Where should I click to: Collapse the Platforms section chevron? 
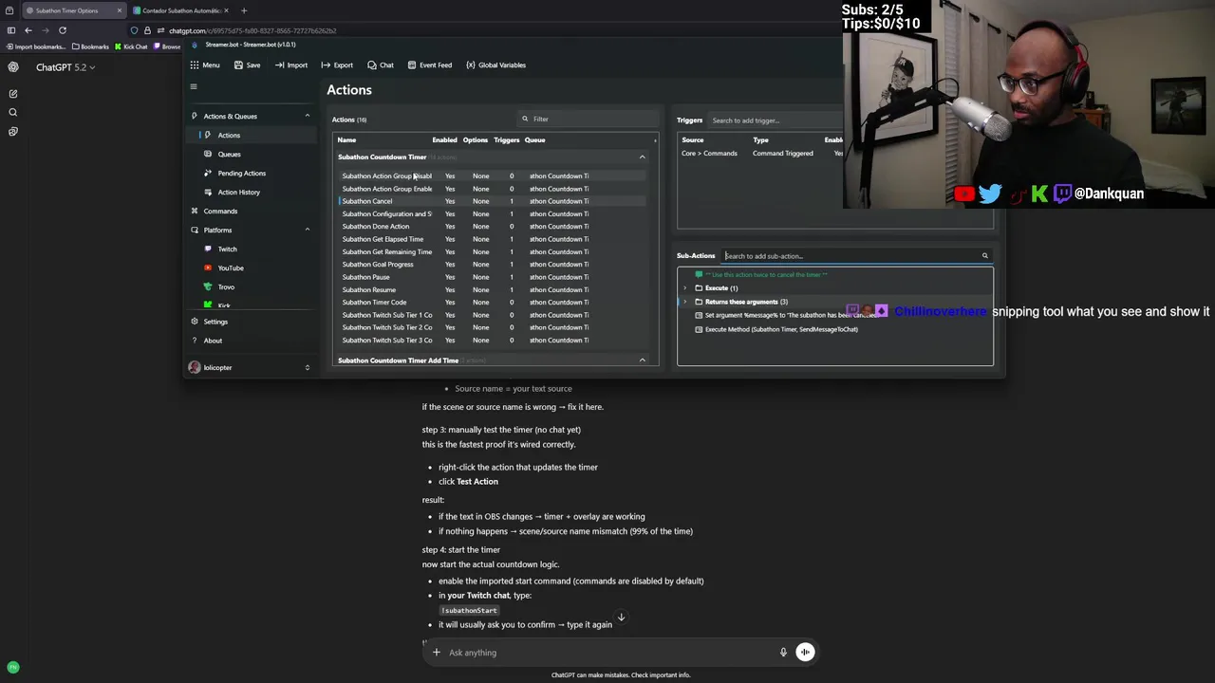[x=307, y=230]
